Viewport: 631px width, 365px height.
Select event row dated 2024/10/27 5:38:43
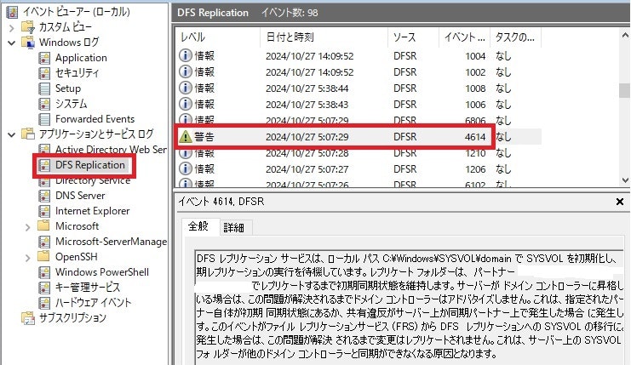[359, 104]
